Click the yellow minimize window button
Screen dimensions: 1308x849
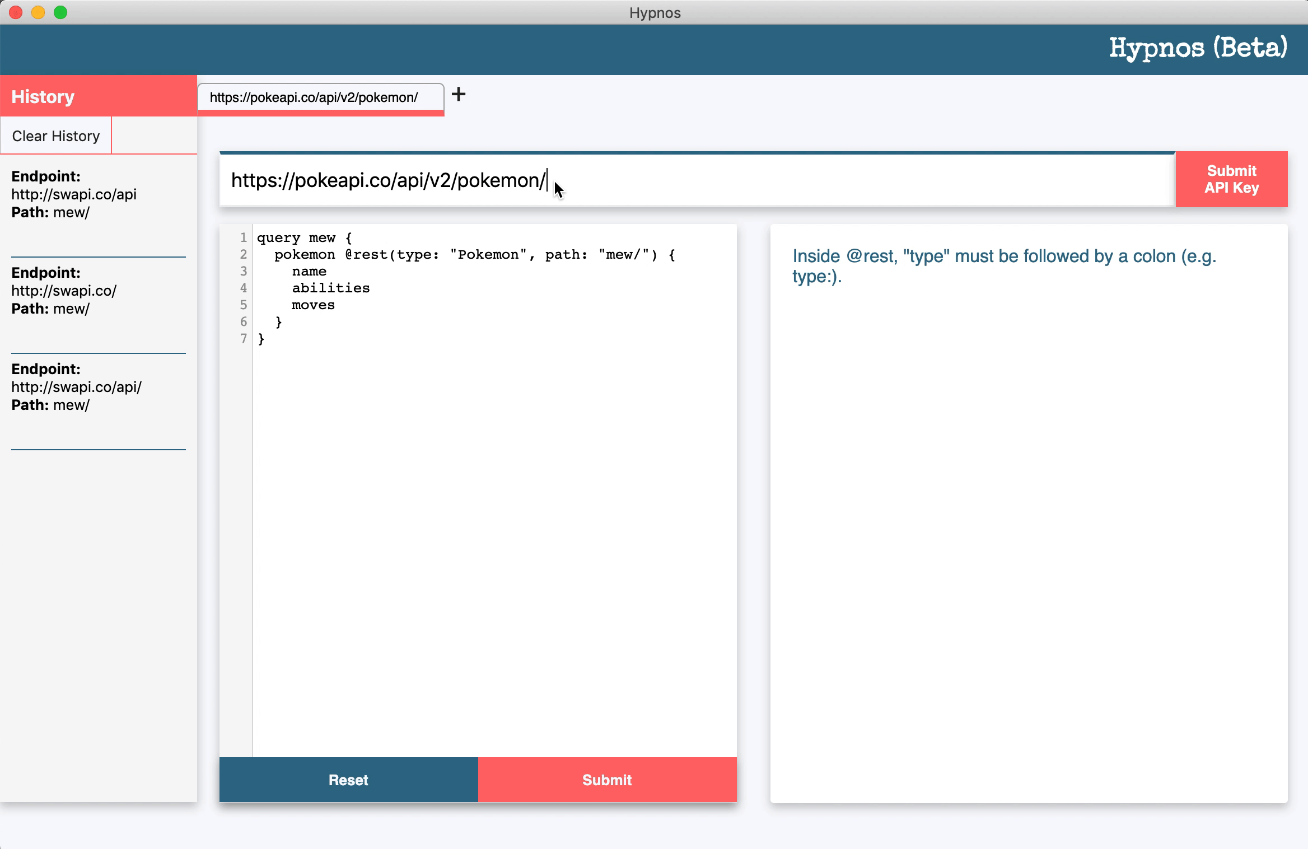pos(38,12)
